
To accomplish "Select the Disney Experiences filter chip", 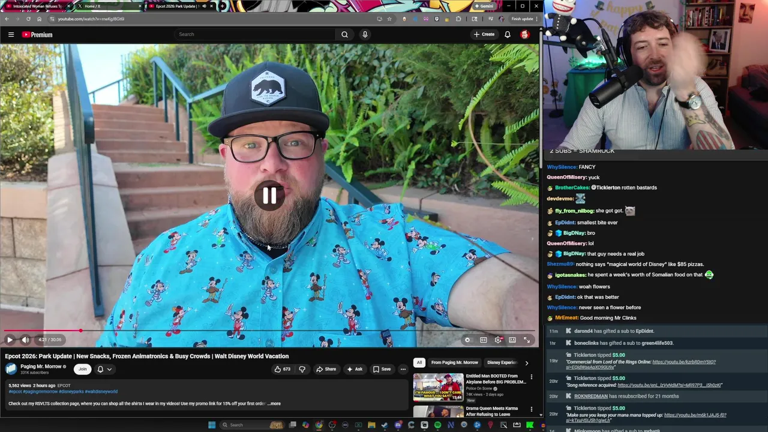I will pyautogui.click(x=502, y=362).
